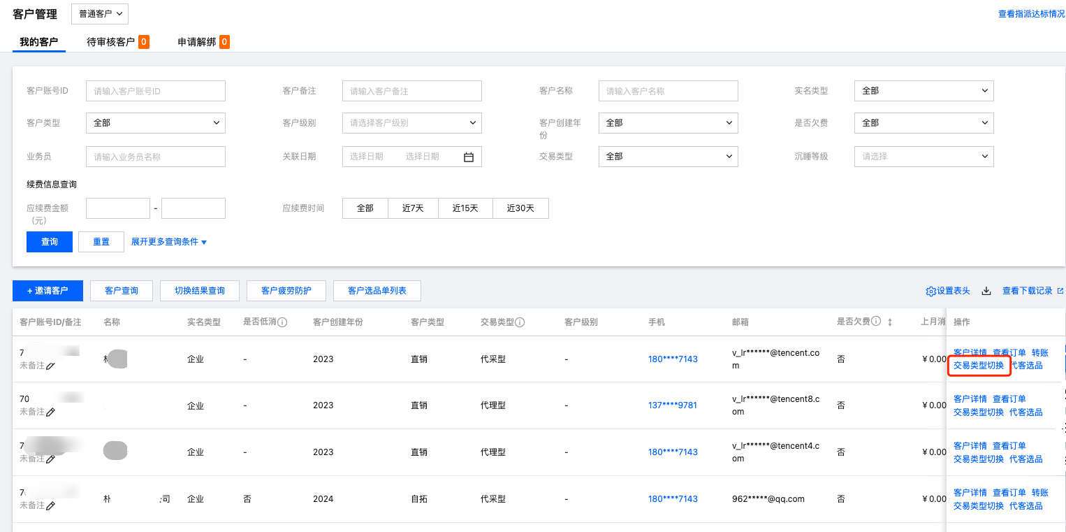Select 近15天 renewal time option
This screenshot has height=532, width=1066.
coord(465,208)
